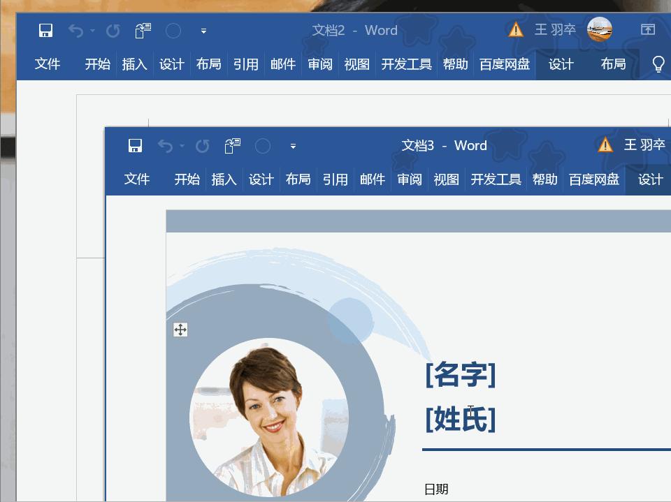Screen dimensions: 671x502
Task: Open Customize Quick Access Toolbar menu in 文档3
Action: 293,146
